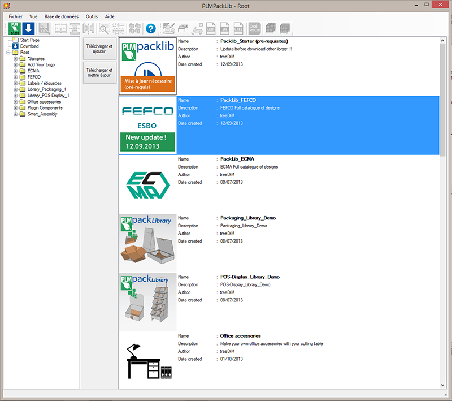Expand the *Samples folder
The height and width of the screenshot is (401, 452).
[x=16, y=59]
